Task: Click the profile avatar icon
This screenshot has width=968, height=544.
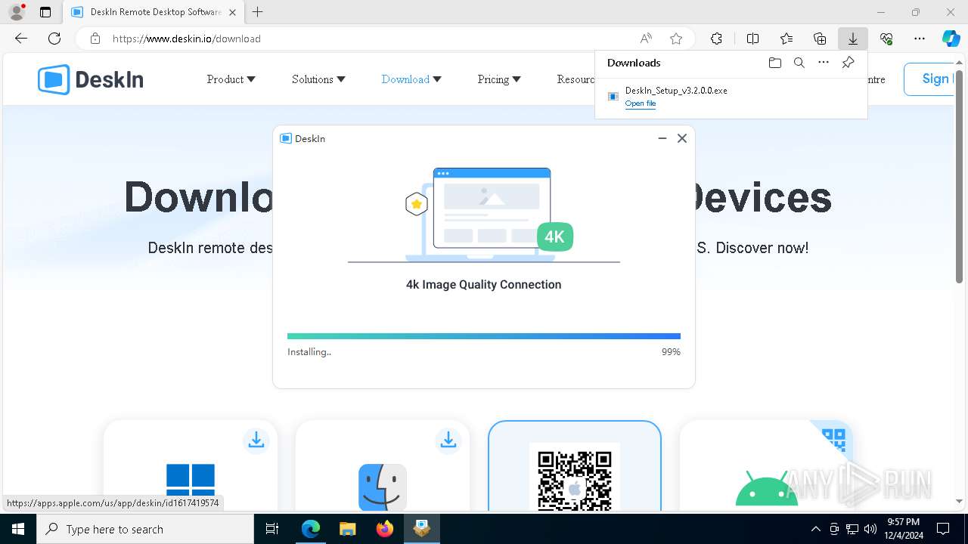Action: point(16,12)
